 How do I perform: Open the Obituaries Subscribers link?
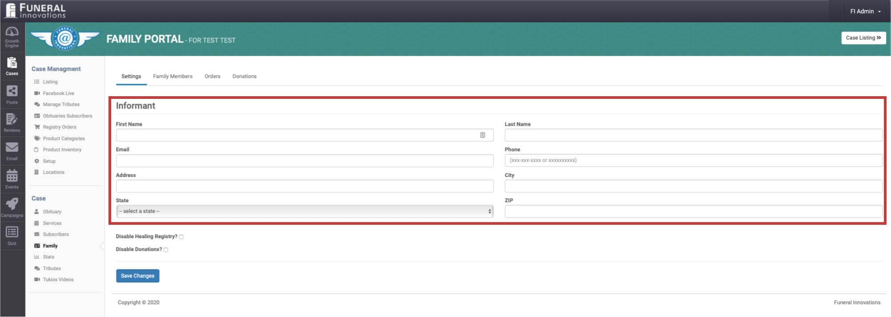pyautogui.click(x=68, y=116)
